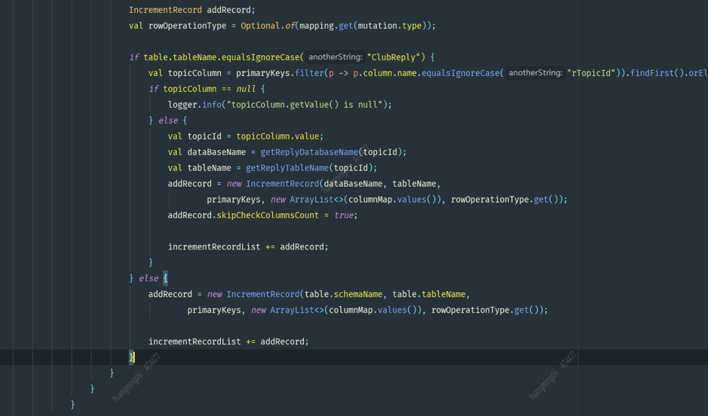
Task: Click the logger.info statement
Action: point(280,105)
